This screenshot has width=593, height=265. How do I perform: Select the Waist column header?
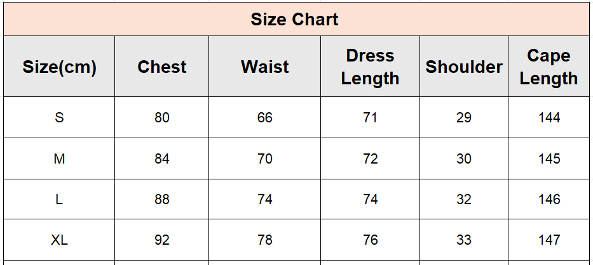pyautogui.click(x=265, y=67)
